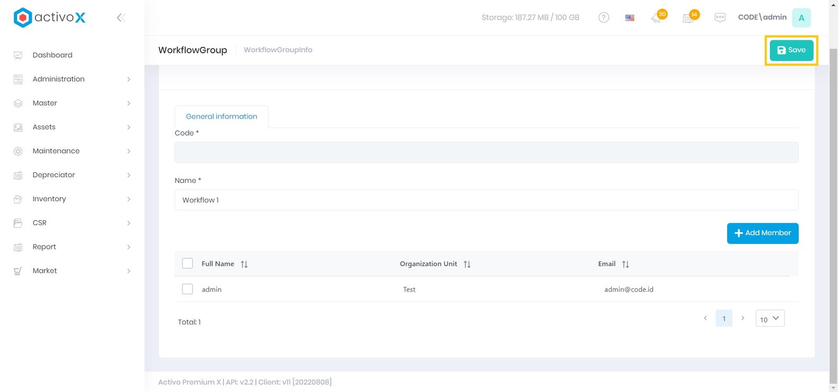Click the Name input field
838x392 pixels.
(486, 200)
